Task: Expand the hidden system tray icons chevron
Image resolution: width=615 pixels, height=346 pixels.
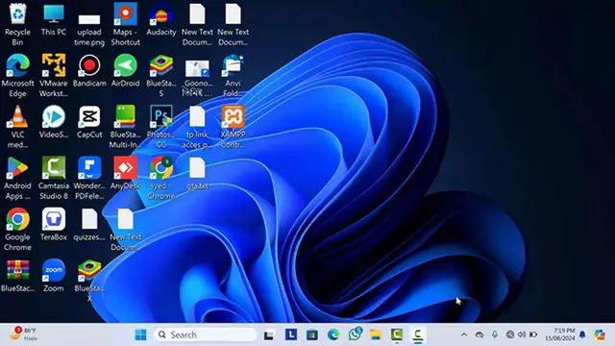Action: coord(464,334)
